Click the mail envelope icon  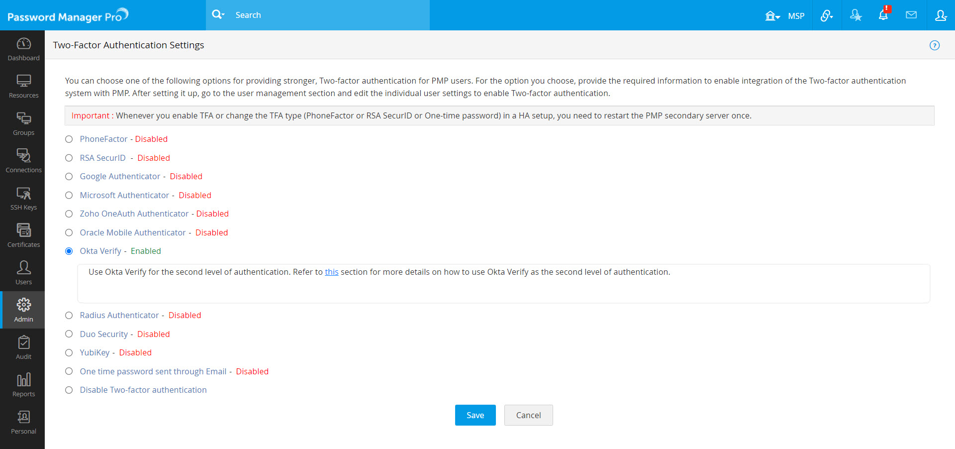point(911,15)
